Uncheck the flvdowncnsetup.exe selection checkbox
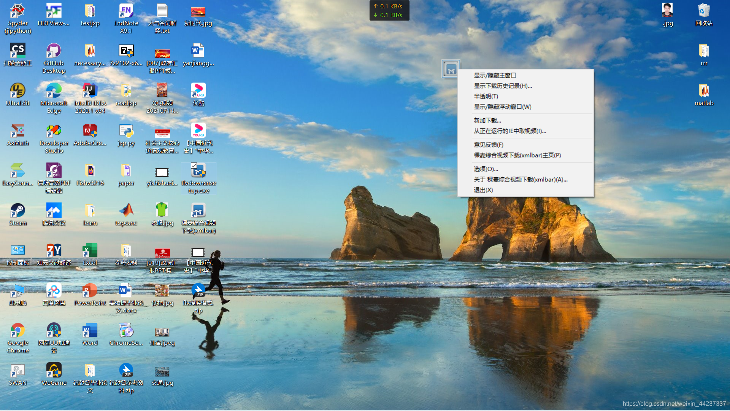730x411 pixels. [x=194, y=166]
